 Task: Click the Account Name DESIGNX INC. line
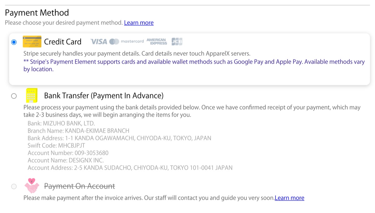coord(66,160)
